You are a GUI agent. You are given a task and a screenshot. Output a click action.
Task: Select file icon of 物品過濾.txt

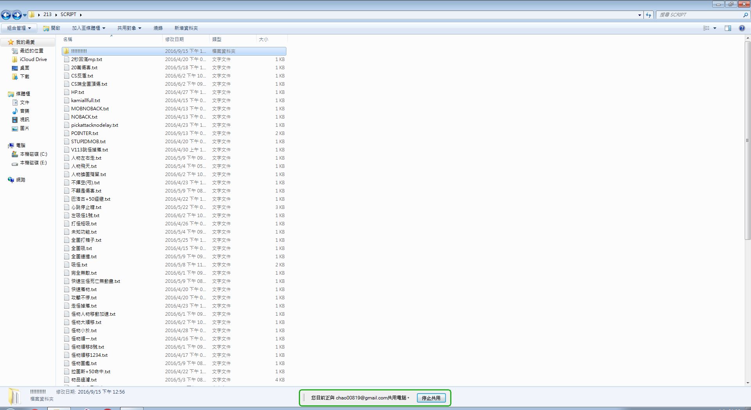click(x=66, y=380)
